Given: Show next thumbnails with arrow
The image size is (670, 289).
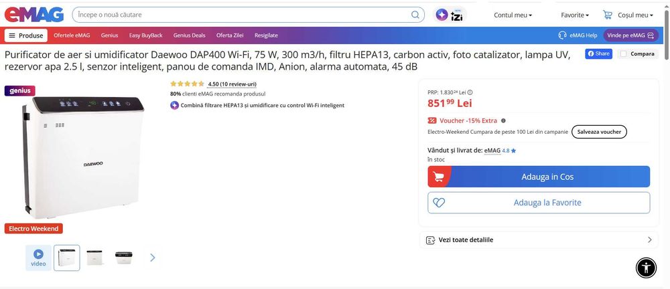Looking at the screenshot, I should (153, 258).
